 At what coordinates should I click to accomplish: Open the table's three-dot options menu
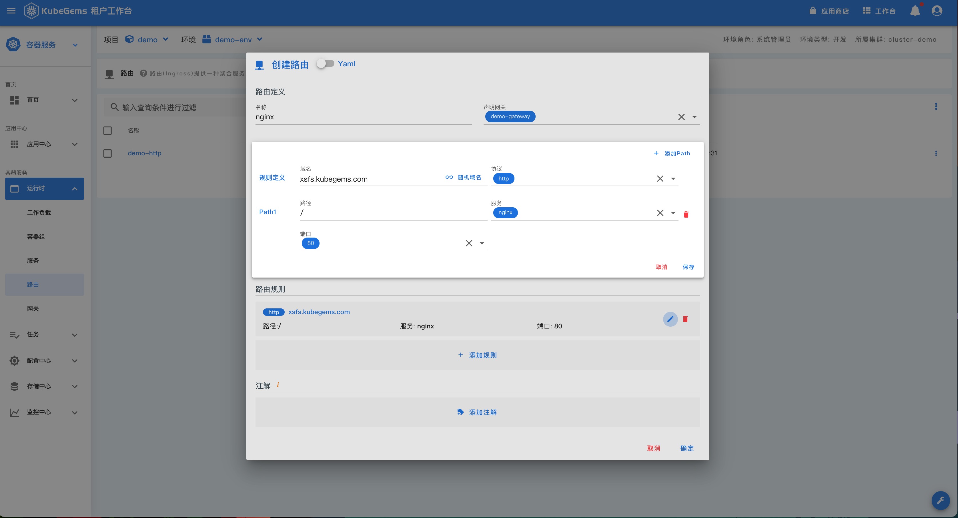click(936, 106)
